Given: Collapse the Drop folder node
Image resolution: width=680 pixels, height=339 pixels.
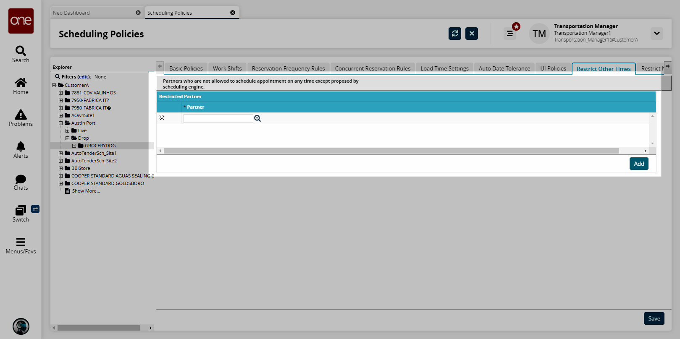Looking at the screenshot, I should [68, 138].
